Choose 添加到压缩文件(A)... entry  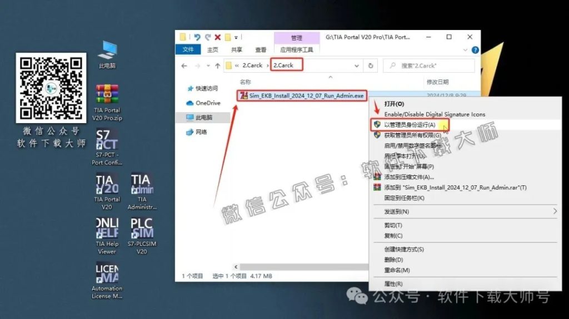pos(409,177)
